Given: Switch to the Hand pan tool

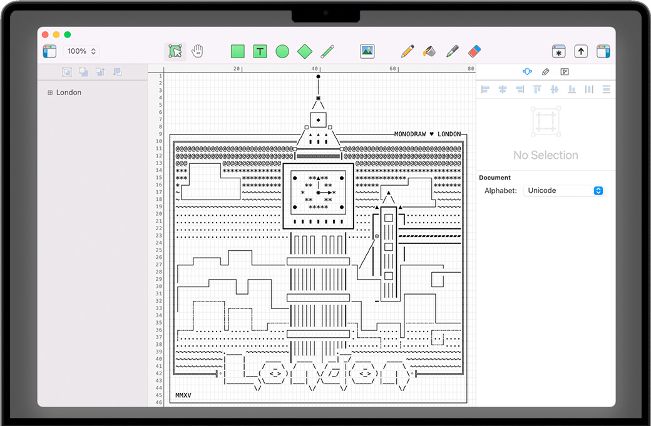Looking at the screenshot, I should pos(197,51).
